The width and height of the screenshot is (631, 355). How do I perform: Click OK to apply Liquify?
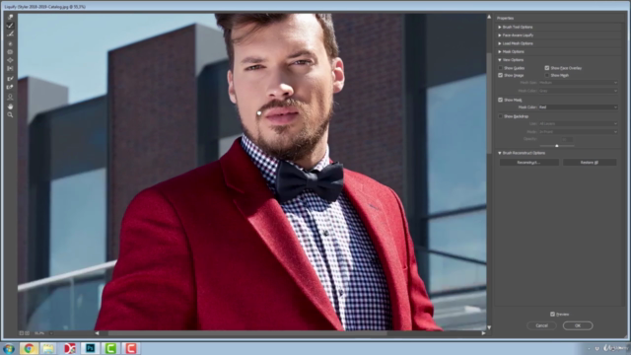578,325
